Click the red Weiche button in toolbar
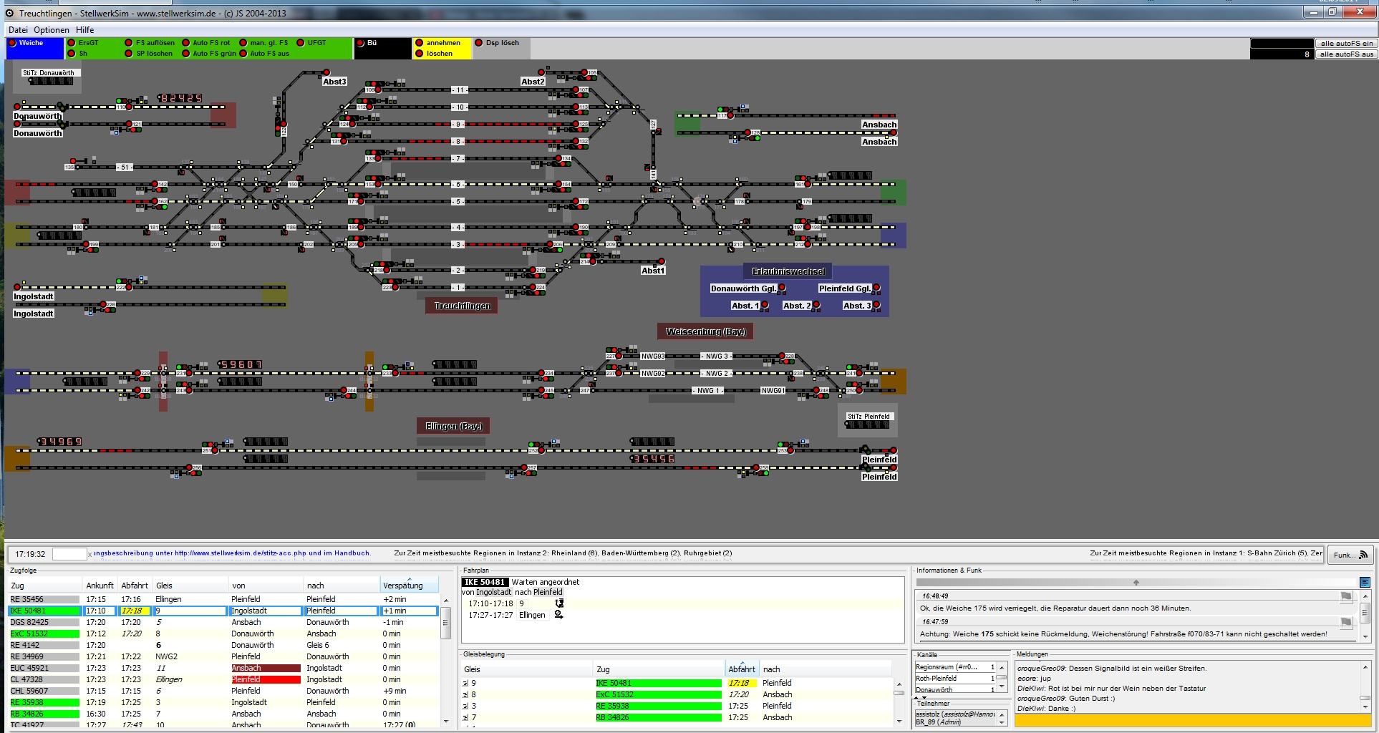This screenshot has height=733, width=1379. pos(13,43)
